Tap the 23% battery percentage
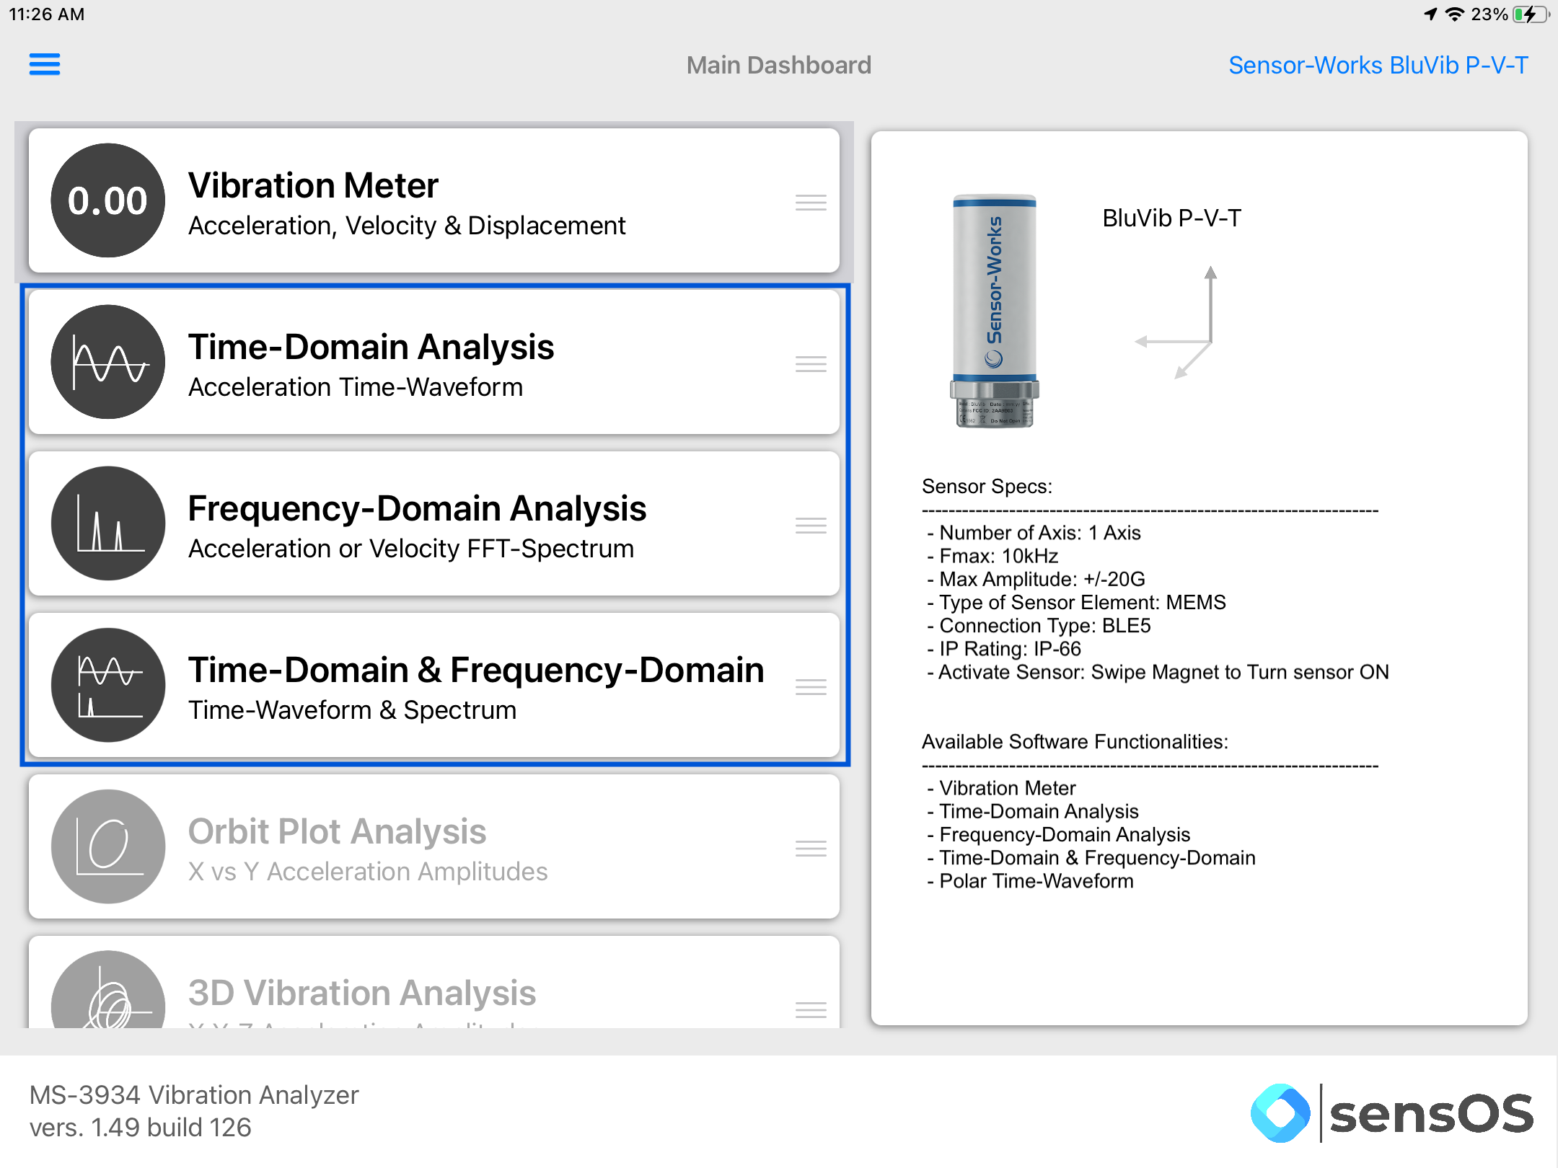The image size is (1558, 1168). point(1489,14)
